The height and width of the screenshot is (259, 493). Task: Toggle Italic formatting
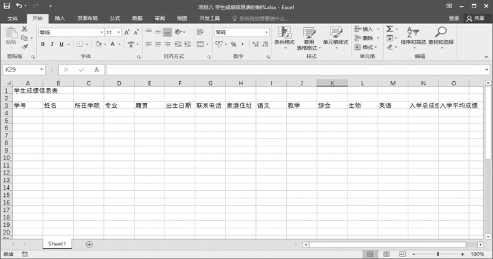tap(52, 44)
